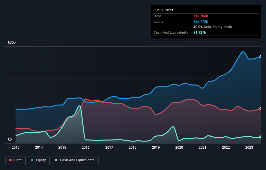Click the €0 y-axis label

pyautogui.click(x=10, y=139)
